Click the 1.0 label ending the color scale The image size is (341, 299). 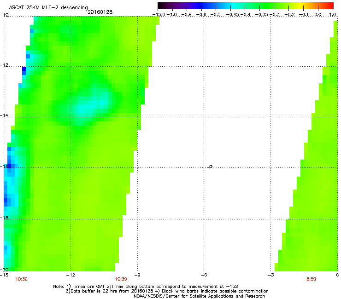(333, 15)
